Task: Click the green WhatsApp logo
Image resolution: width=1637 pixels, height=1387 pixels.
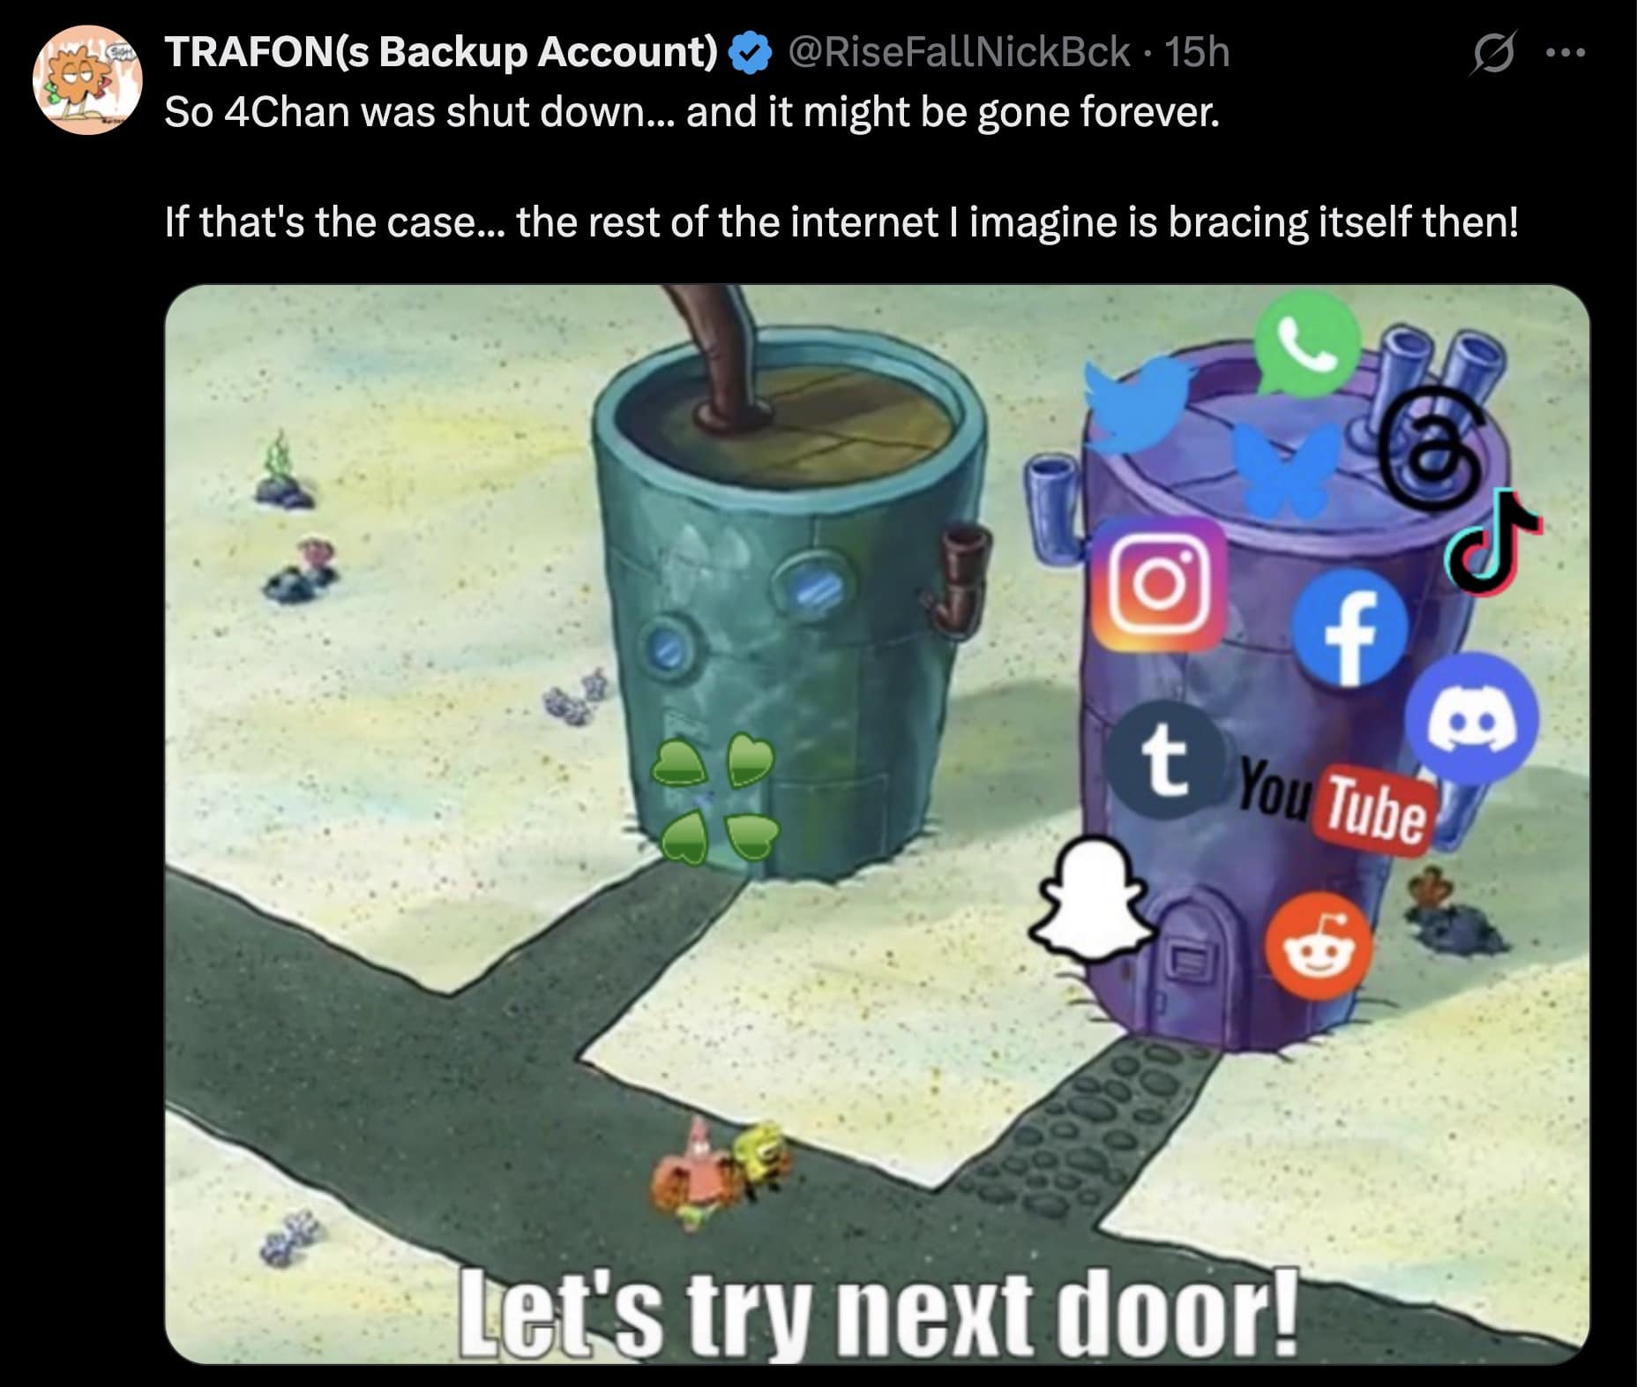Action: (1307, 345)
